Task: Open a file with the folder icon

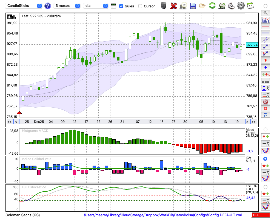Action: pyautogui.click(x=202, y=6)
